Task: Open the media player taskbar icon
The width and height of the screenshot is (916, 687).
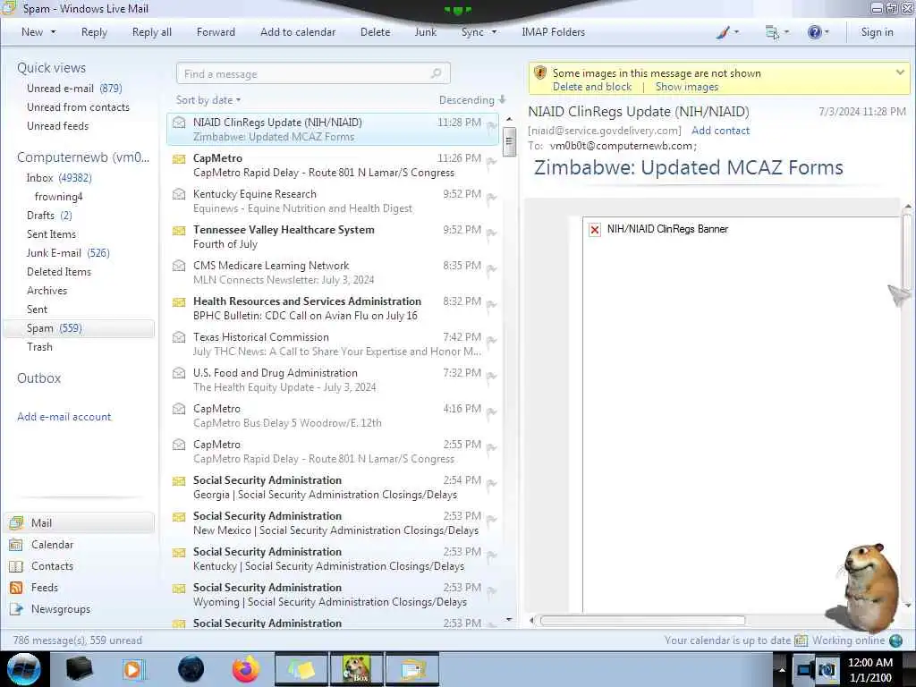Action: (133, 669)
